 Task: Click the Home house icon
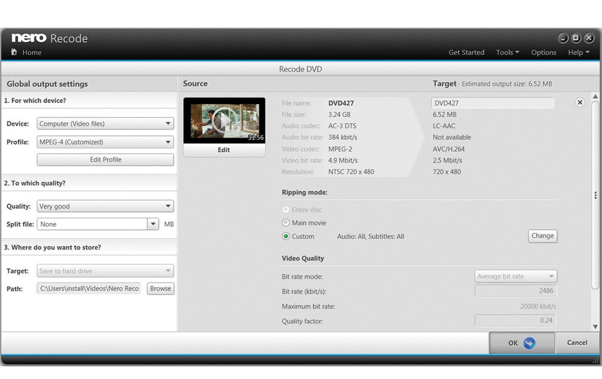tap(14, 52)
